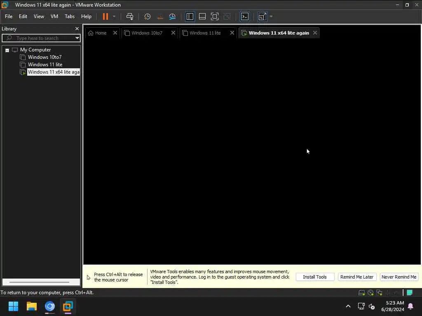Select Windows 10to7 in the library tree
The height and width of the screenshot is (316, 422).
(45, 57)
